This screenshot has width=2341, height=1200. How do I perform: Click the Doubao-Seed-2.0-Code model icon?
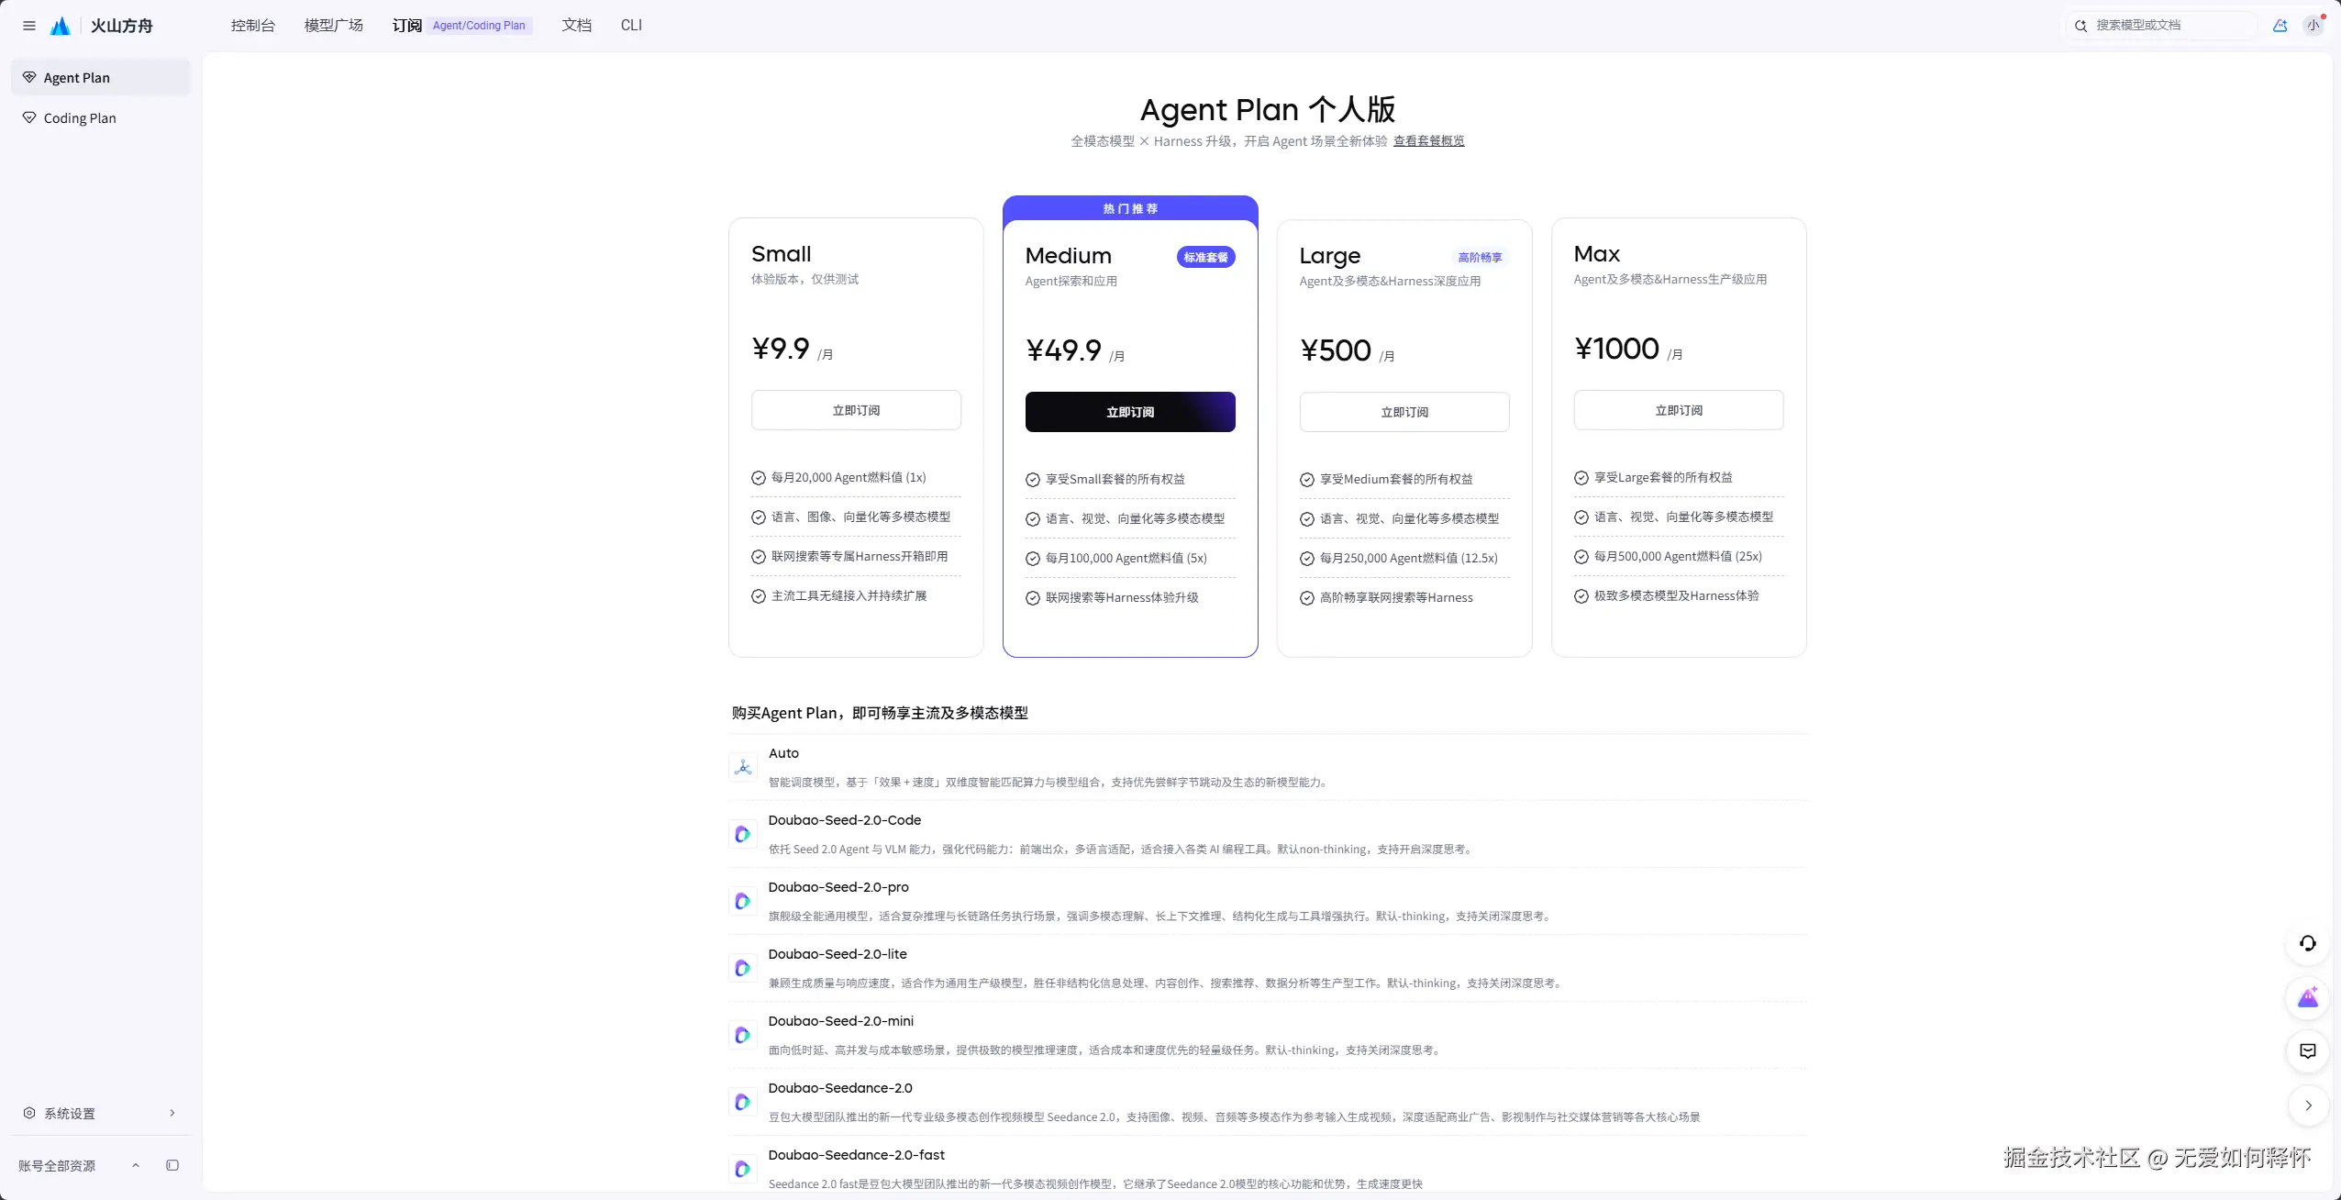743,834
